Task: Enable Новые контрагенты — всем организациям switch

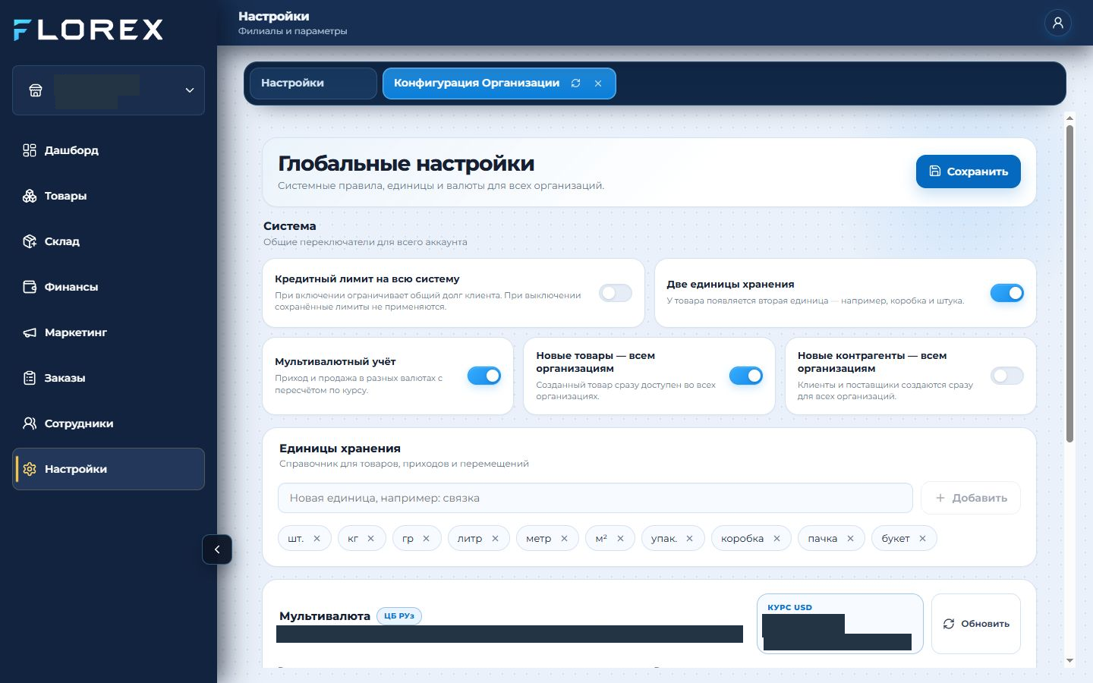Action: (1006, 376)
